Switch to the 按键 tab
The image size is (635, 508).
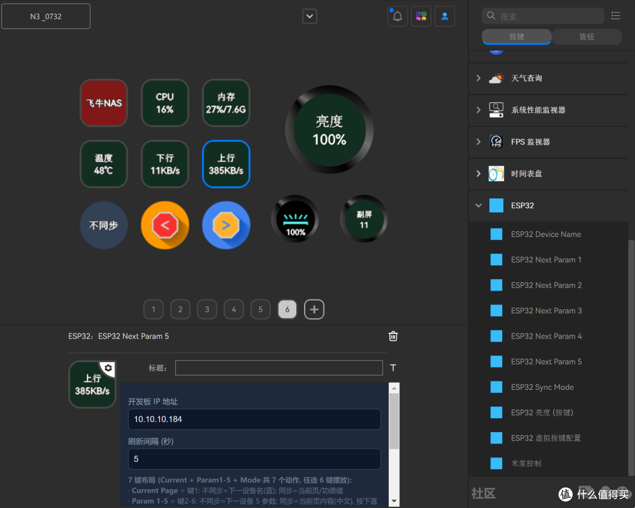516,36
